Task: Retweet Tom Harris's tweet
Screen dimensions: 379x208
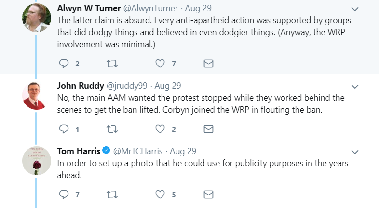Action: coord(112,195)
